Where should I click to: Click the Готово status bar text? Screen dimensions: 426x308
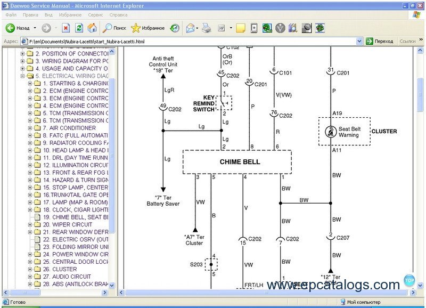coord(18,302)
